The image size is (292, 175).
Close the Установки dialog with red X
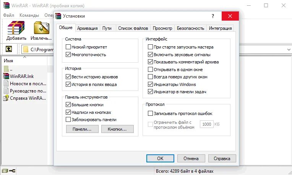pyautogui.click(x=230, y=16)
